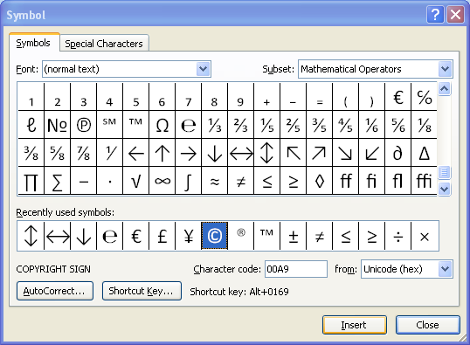Choose the division ÷ recent symbol
The image size is (470, 345).
398,236
